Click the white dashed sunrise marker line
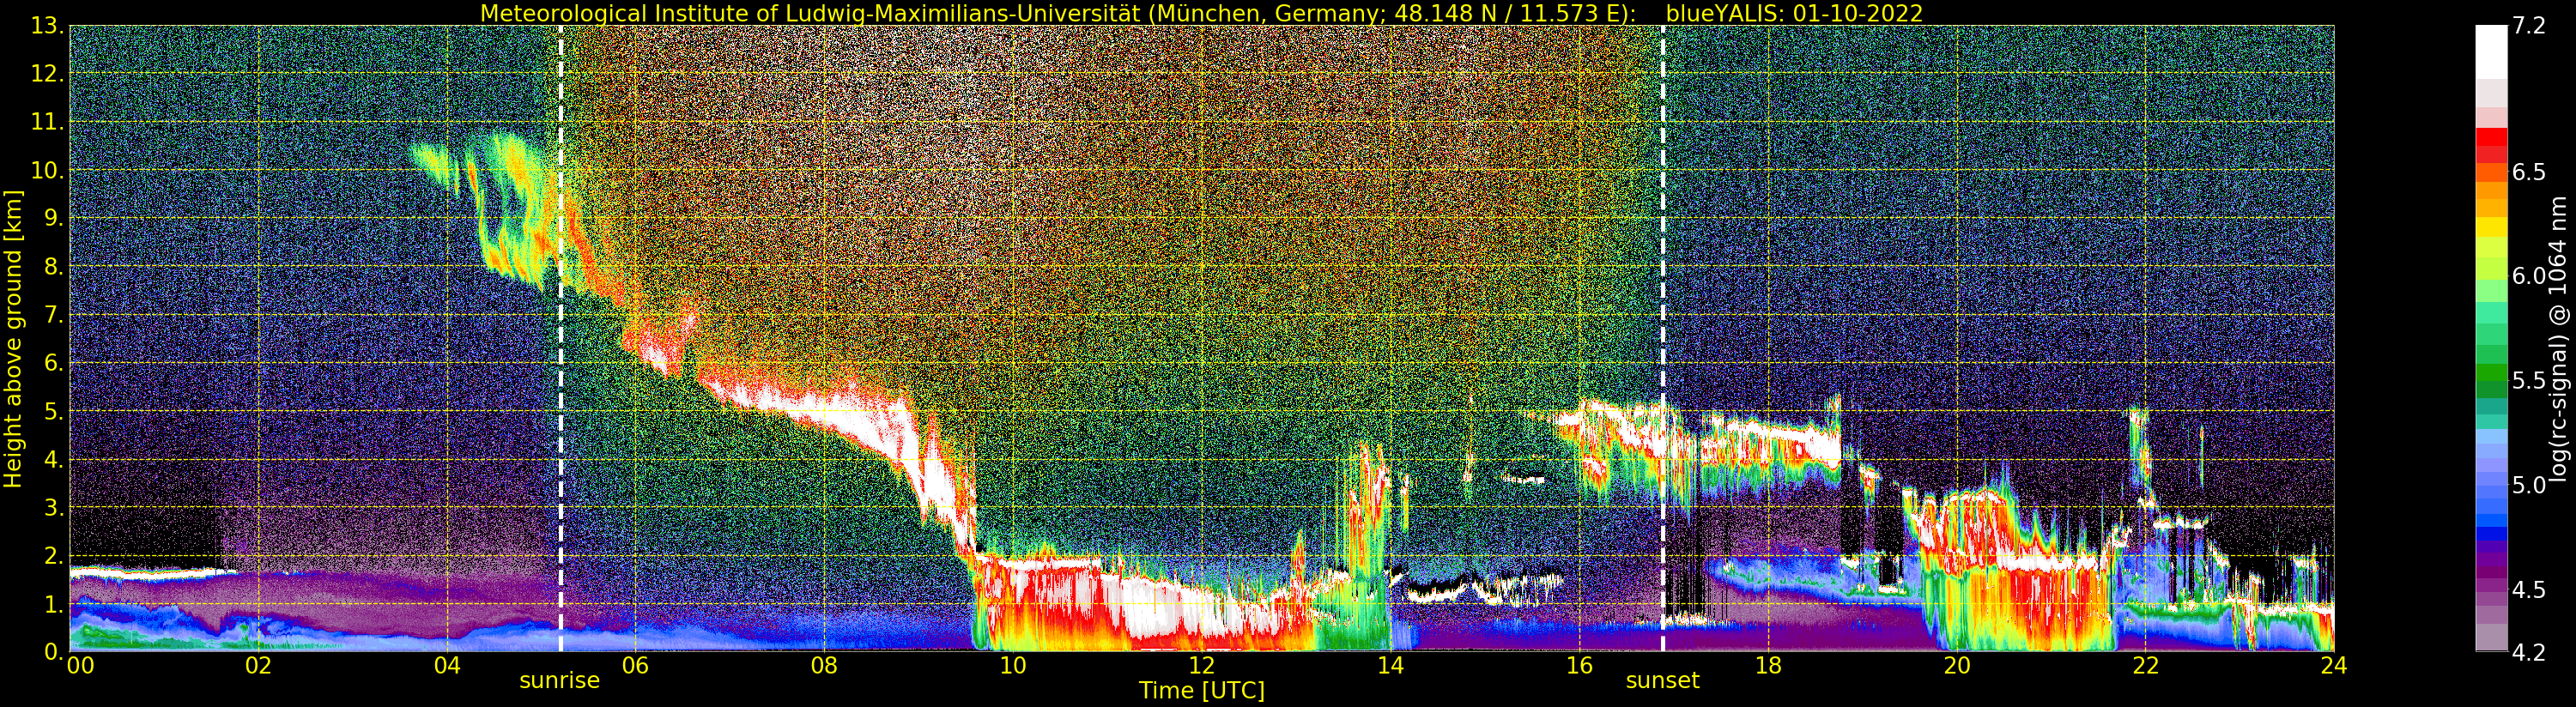2576x707 pixels. click(560, 339)
